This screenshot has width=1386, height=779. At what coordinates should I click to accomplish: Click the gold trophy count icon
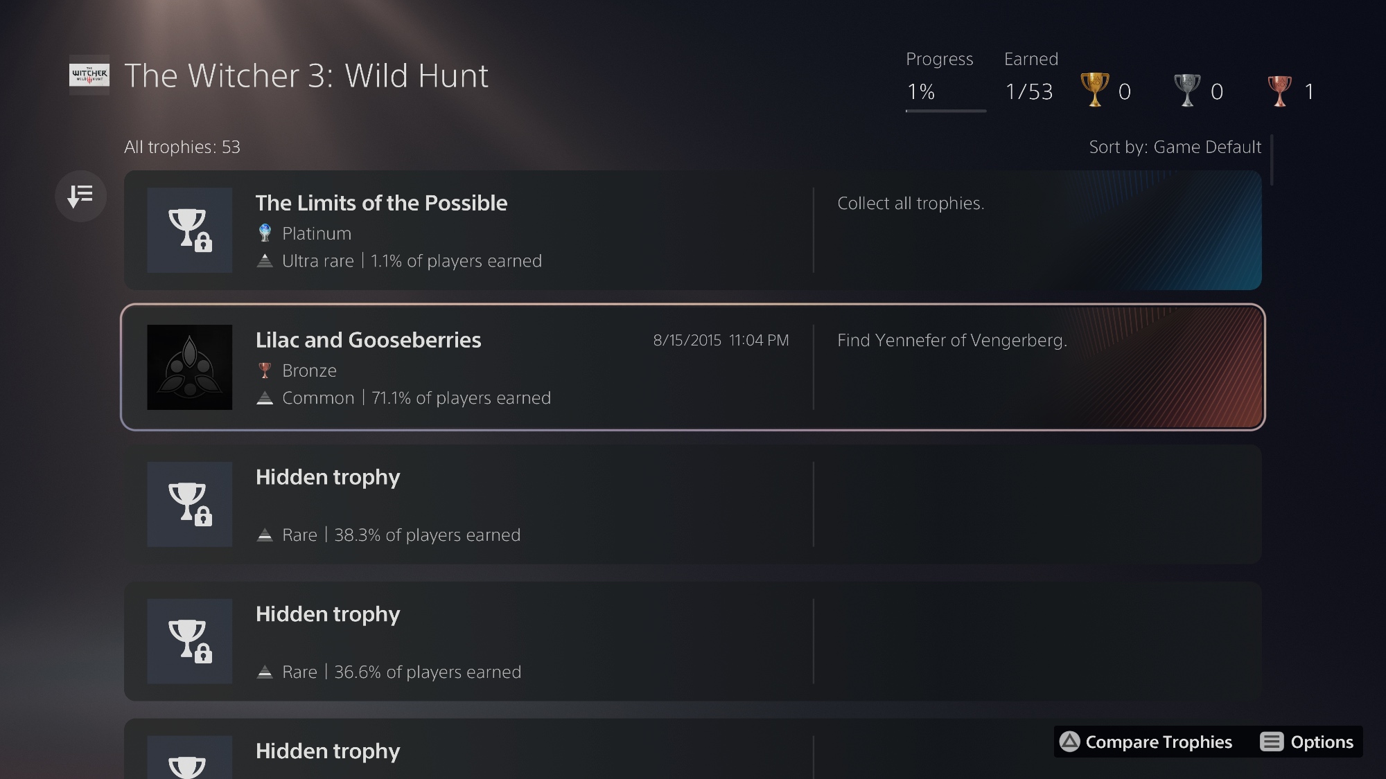click(1094, 91)
